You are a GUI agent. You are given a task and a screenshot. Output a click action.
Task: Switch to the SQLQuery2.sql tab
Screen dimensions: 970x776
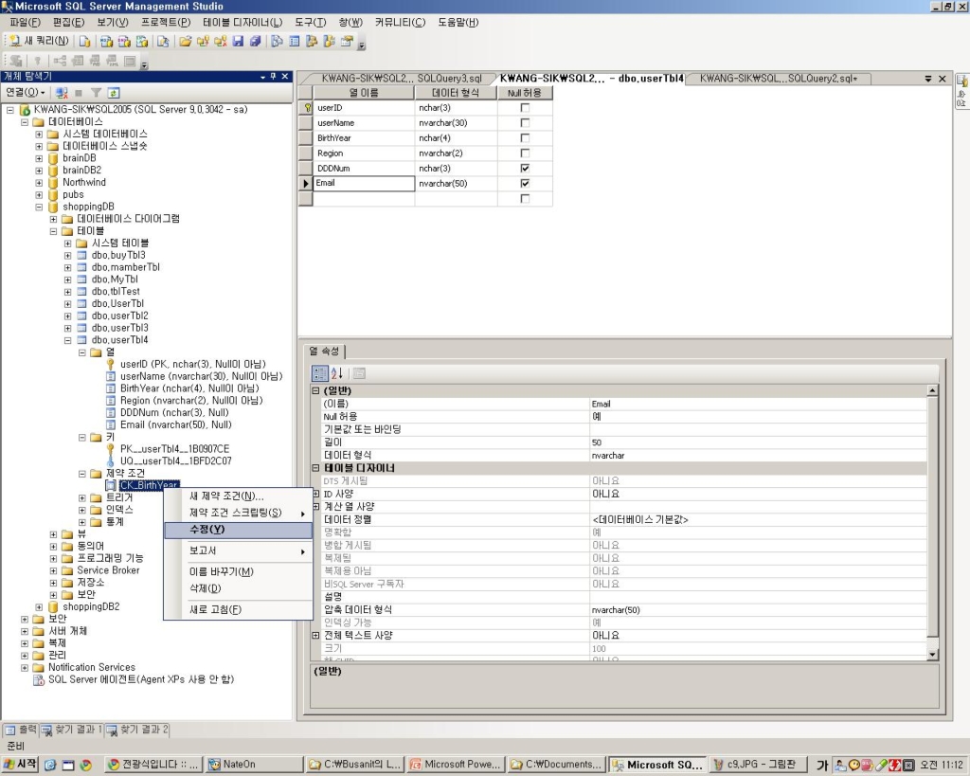(x=778, y=79)
